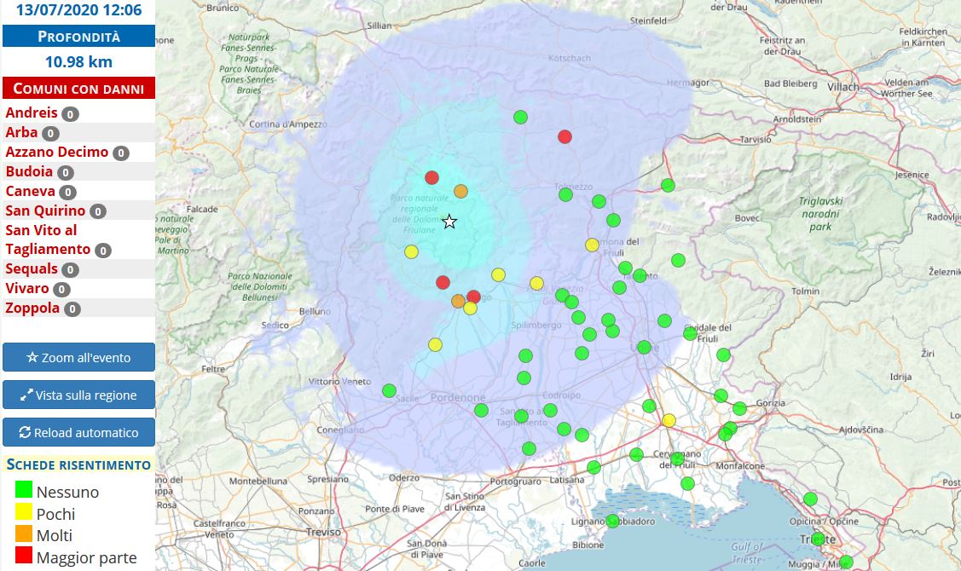Click the refresh arrows icon on Reload automatico
Screen dimensions: 961x571
tap(24, 432)
